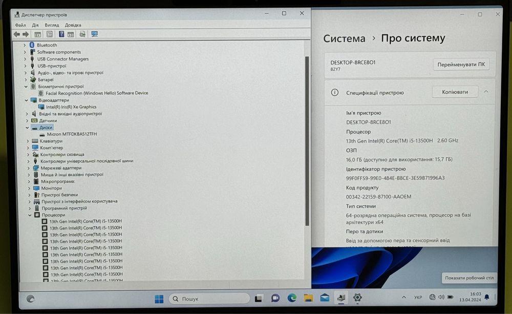Select Пристрої безпеки category

tap(60, 195)
